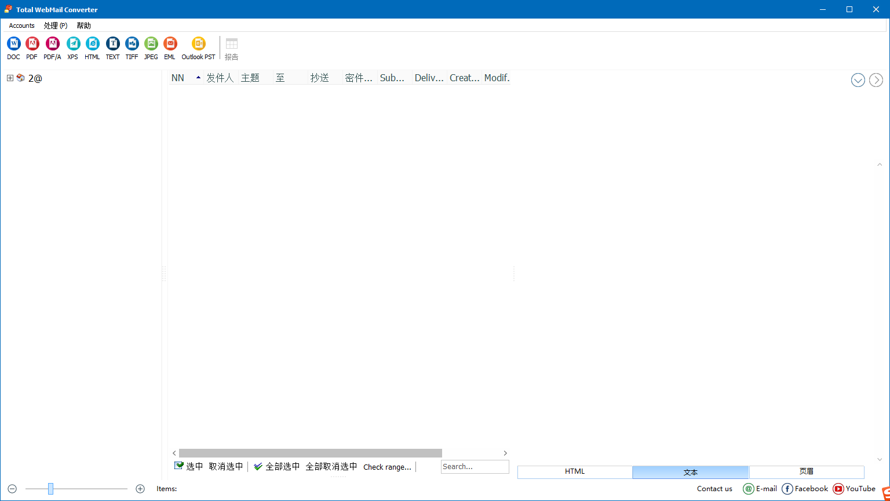Export to Outlook PST icon
This screenshot has width=890, height=501.
pyautogui.click(x=198, y=48)
